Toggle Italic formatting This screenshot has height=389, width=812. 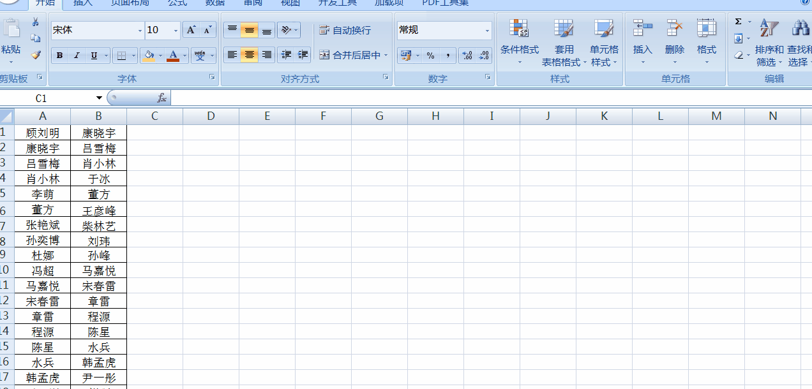(x=77, y=55)
